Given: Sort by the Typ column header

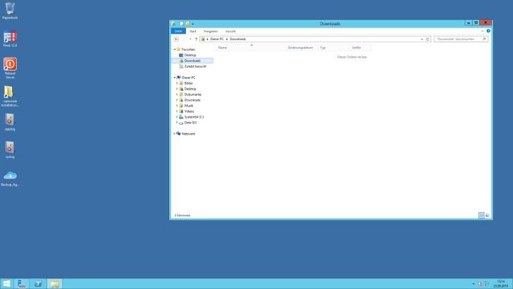Looking at the screenshot, I should (334, 48).
